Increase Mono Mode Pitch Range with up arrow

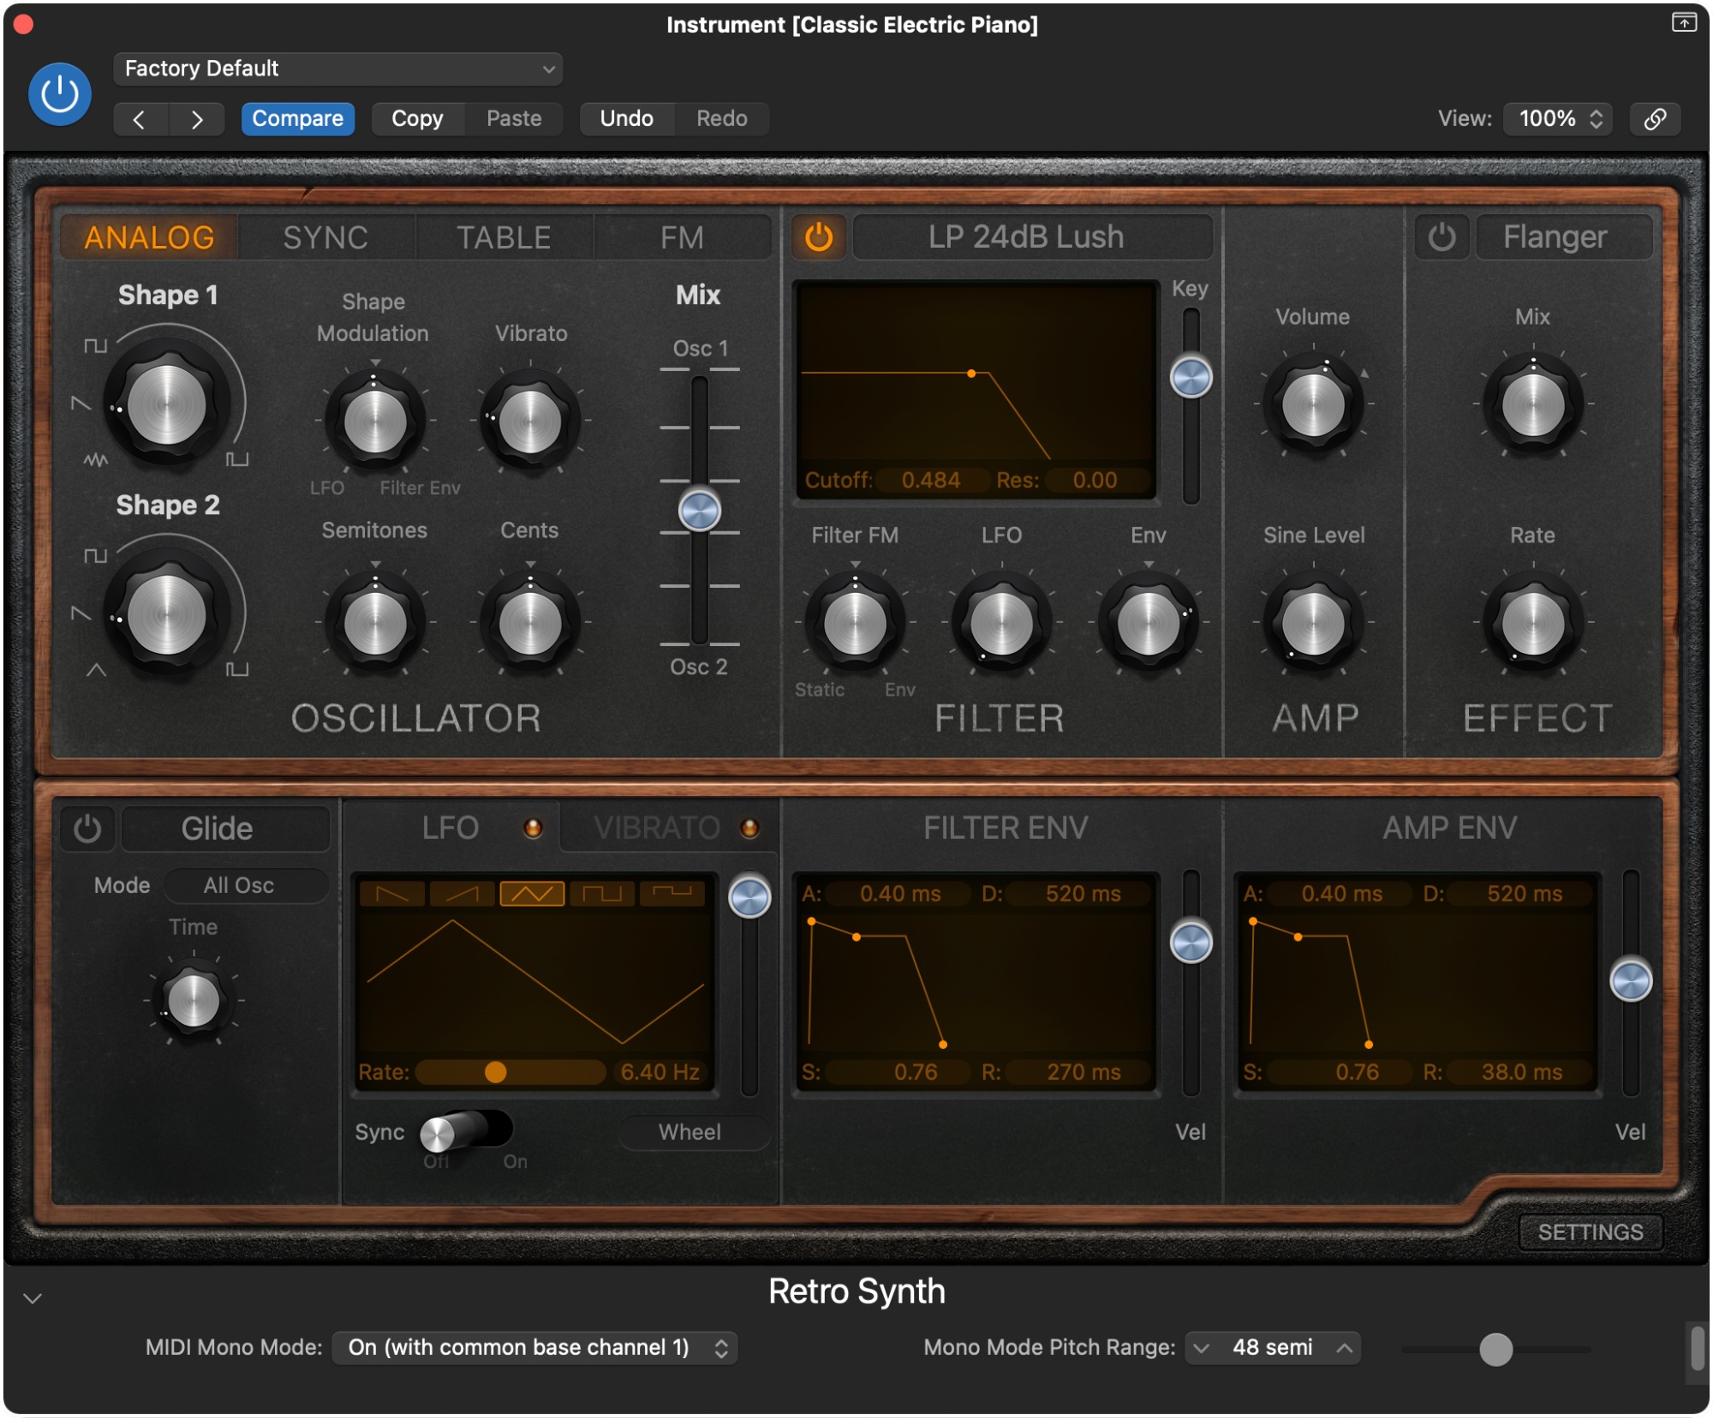[x=1345, y=1349]
